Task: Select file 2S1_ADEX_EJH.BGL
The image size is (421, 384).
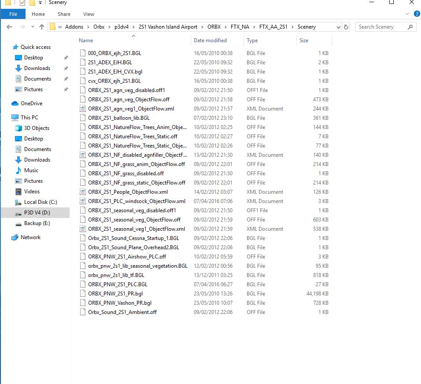Action: [x=110, y=62]
